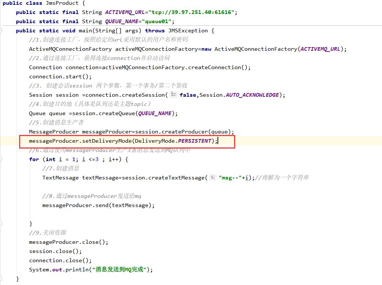
Task: Place cursor on connection.start() line
Action: pos(60,76)
